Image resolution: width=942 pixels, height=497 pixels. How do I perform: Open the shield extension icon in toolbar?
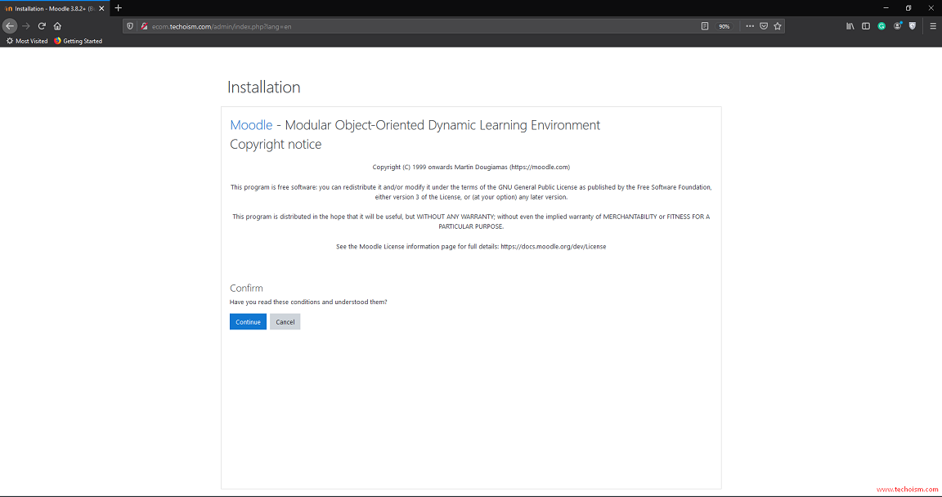pyautogui.click(x=913, y=26)
